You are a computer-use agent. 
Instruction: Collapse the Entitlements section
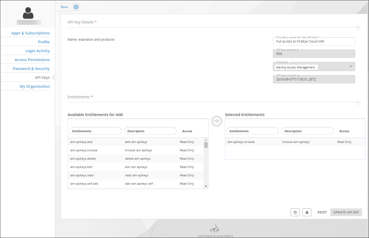358,102
